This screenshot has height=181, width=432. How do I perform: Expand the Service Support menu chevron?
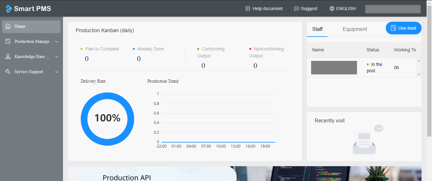tap(57, 72)
